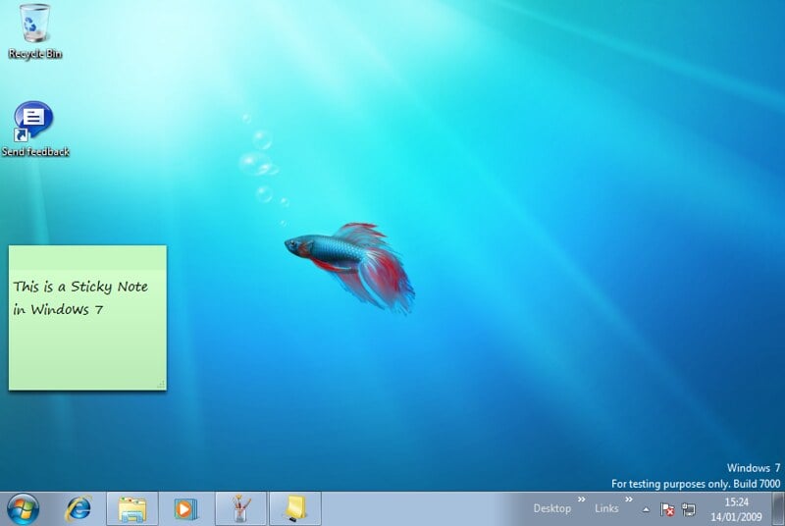The width and height of the screenshot is (785, 526).
Task: Click the date 14/01/2009 in the tray
Action: coord(736,516)
